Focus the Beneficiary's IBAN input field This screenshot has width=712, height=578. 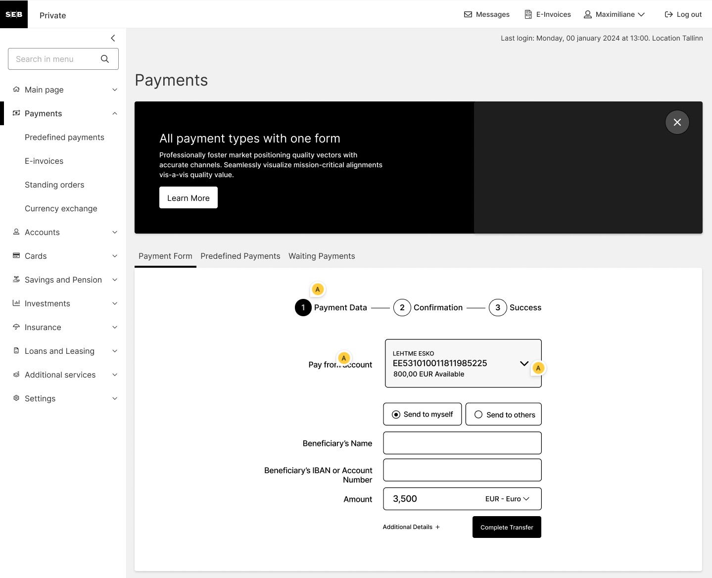pos(463,470)
